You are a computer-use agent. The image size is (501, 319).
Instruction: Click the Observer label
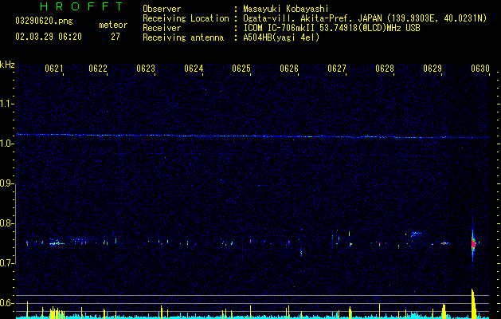click(162, 9)
